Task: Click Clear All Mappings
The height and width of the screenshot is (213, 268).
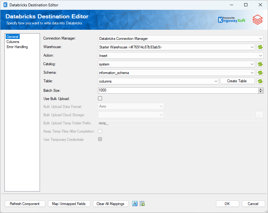Action: tap(111, 204)
